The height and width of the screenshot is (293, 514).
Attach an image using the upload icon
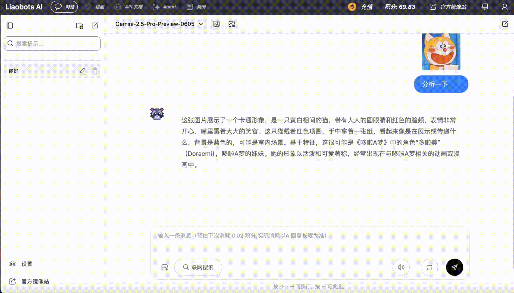click(165, 267)
